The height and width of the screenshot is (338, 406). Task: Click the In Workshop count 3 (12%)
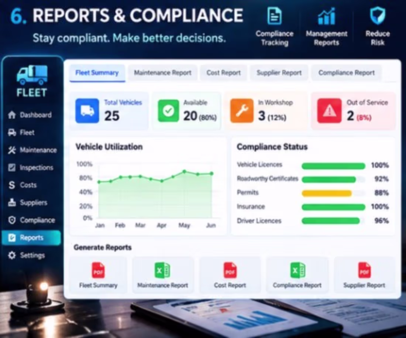tap(272, 116)
